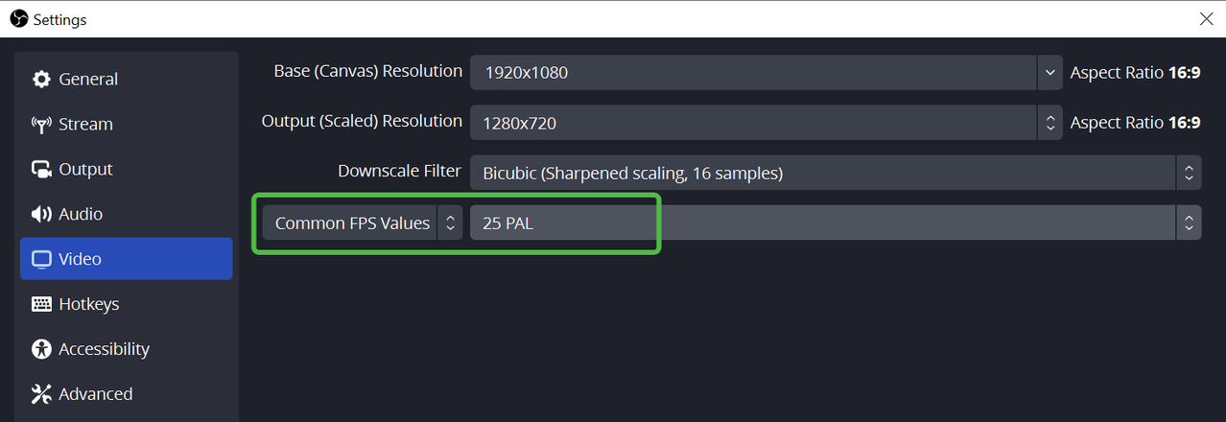Image resolution: width=1226 pixels, height=422 pixels.
Task: Go to the Advanced settings section
Action: pos(95,394)
